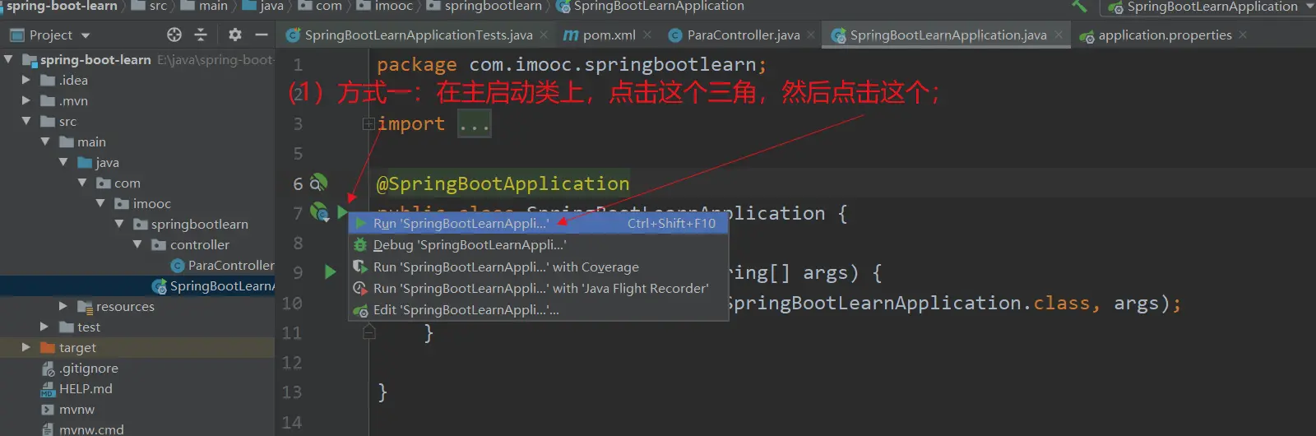Close the application.properties tab
1316x436 pixels.
click(1243, 35)
